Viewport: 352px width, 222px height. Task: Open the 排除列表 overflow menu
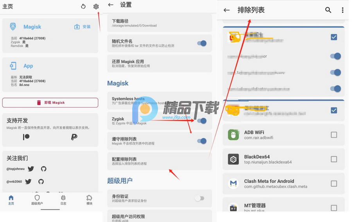[343, 10]
